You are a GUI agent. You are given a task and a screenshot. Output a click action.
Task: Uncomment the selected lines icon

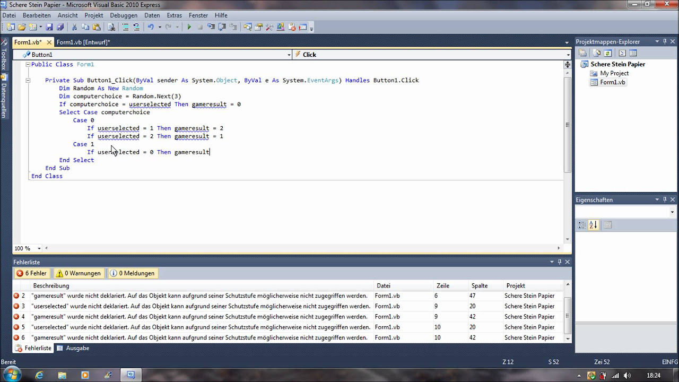[136, 27]
